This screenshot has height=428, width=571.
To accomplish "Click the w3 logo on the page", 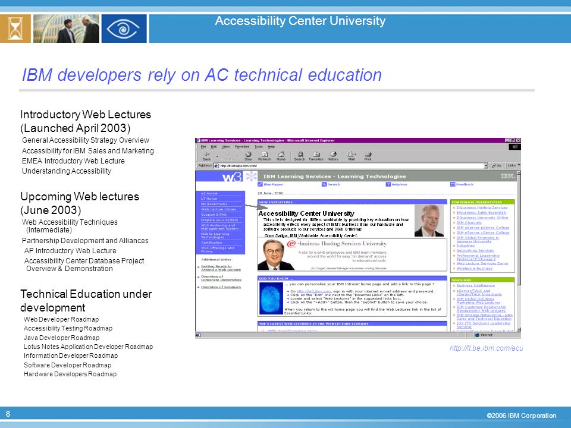I will [x=232, y=177].
